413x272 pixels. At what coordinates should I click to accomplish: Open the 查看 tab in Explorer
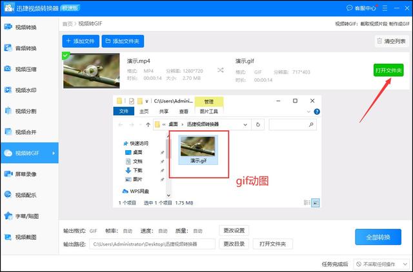(x=183, y=112)
